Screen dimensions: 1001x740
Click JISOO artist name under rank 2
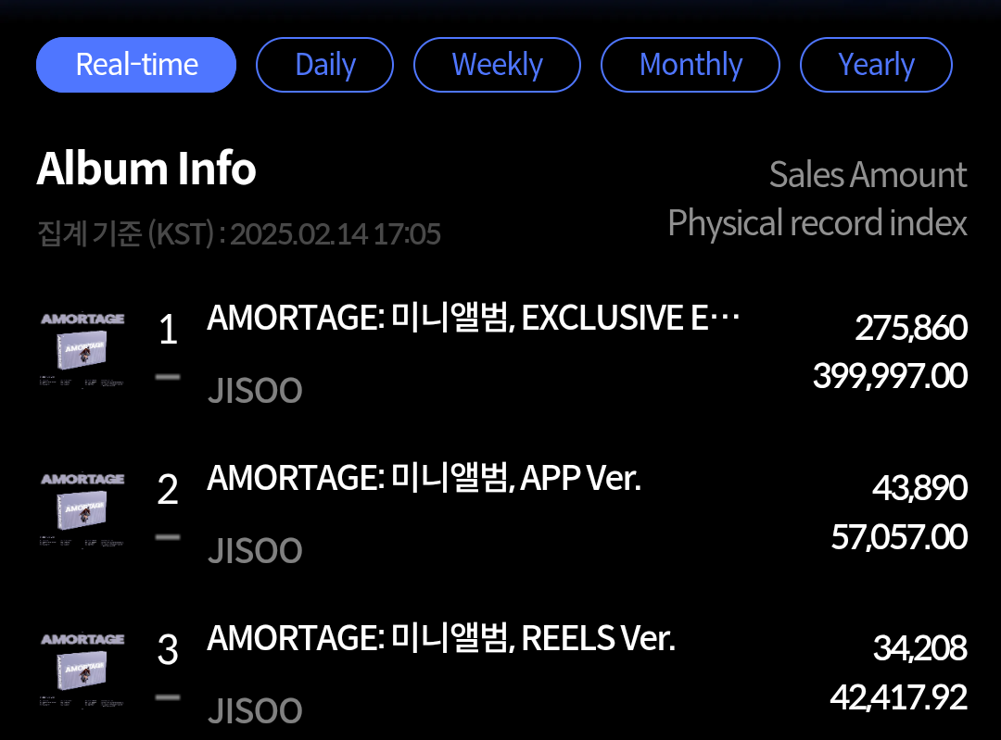tap(255, 551)
